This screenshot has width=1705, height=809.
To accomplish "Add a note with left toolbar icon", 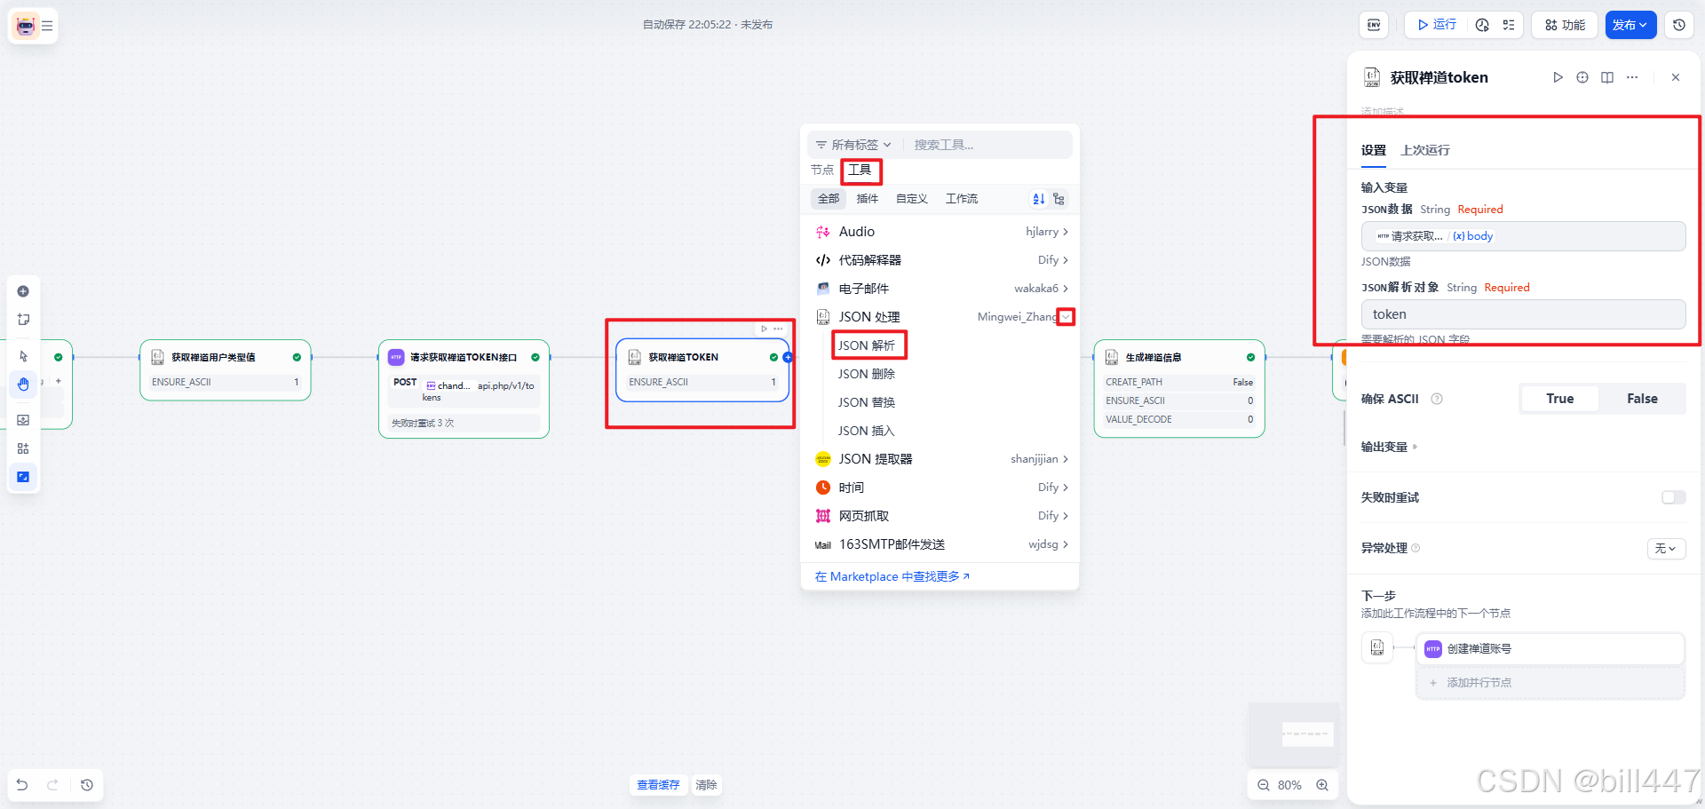I will 23,320.
